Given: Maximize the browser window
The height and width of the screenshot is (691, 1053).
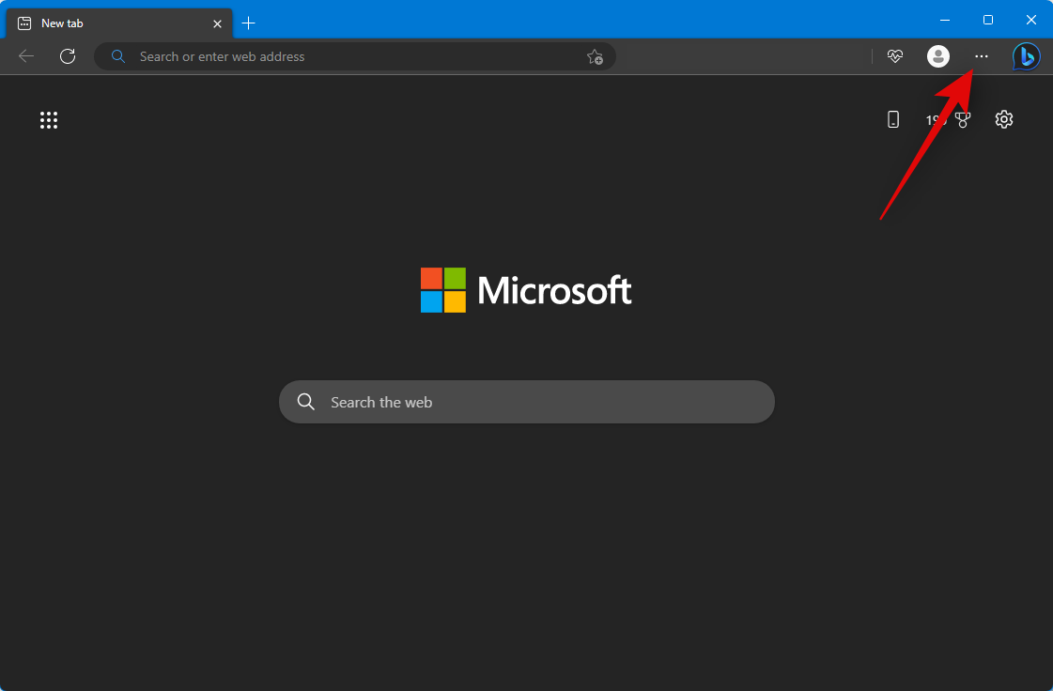Looking at the screenshot, I should [988, 20].
